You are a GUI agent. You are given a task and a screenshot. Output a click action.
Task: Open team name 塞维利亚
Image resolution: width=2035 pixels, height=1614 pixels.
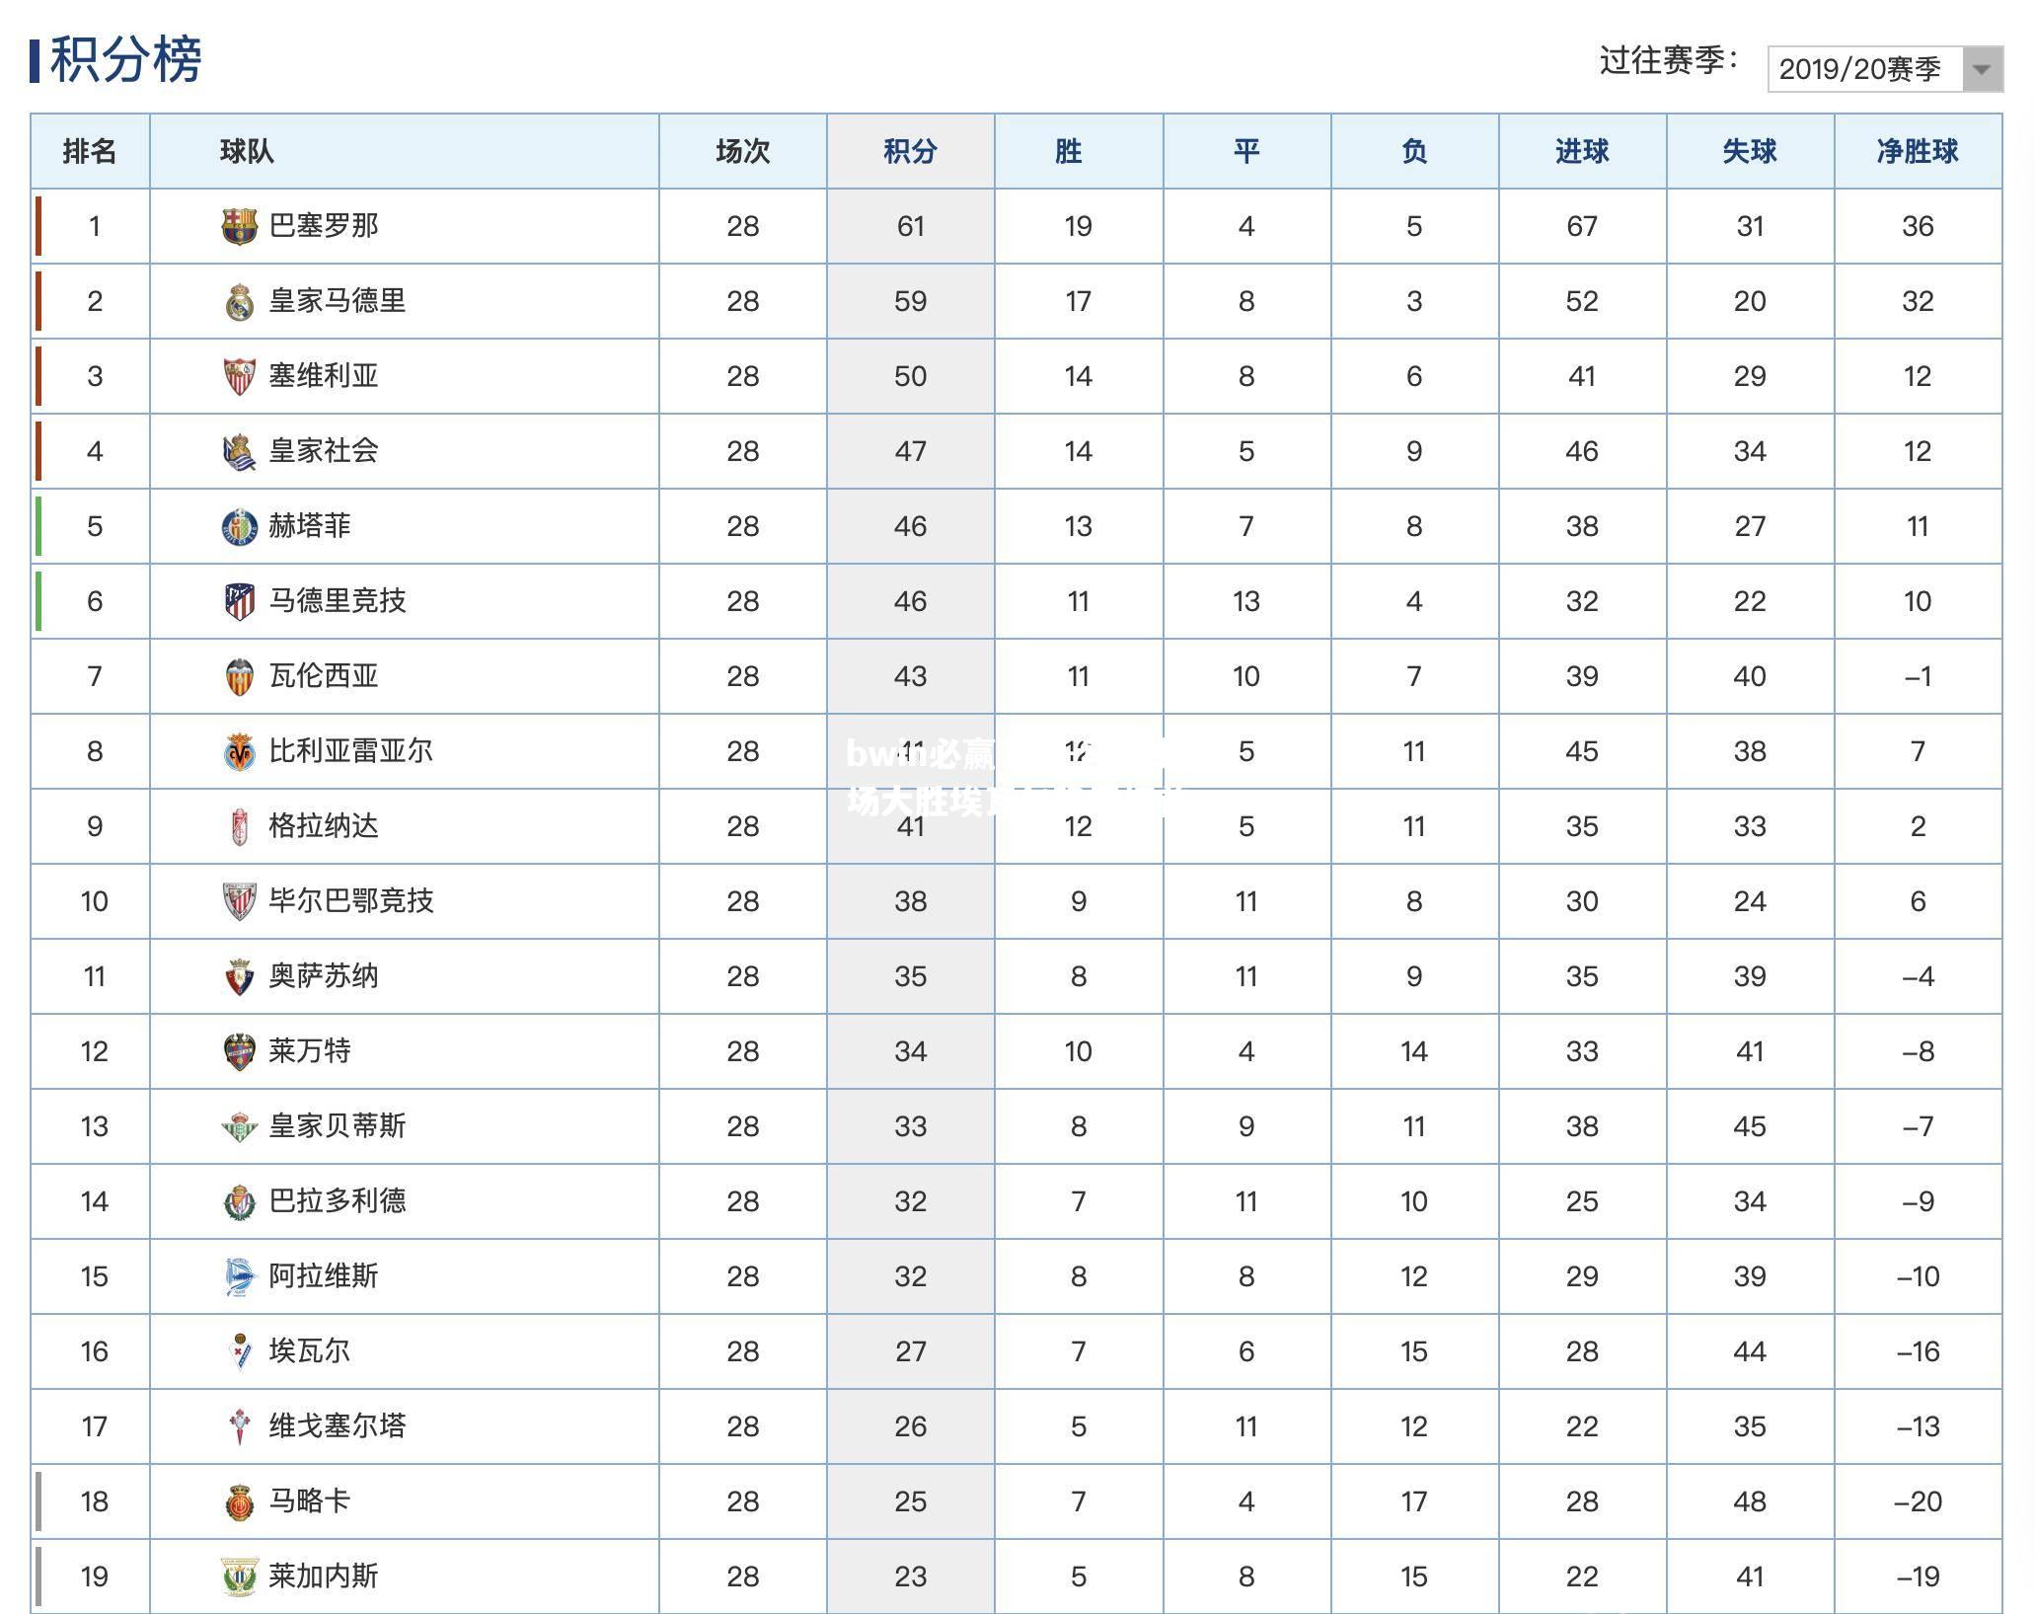[324, 376]
